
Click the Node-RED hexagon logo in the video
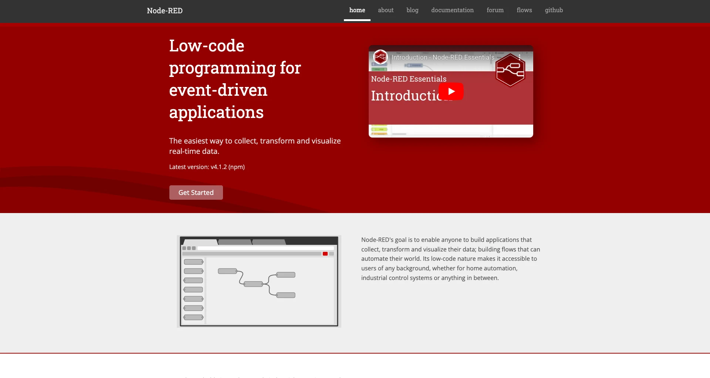tap(510, 70)
